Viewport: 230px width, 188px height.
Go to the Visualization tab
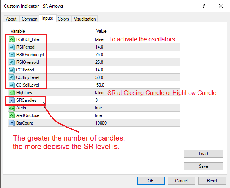85,19
